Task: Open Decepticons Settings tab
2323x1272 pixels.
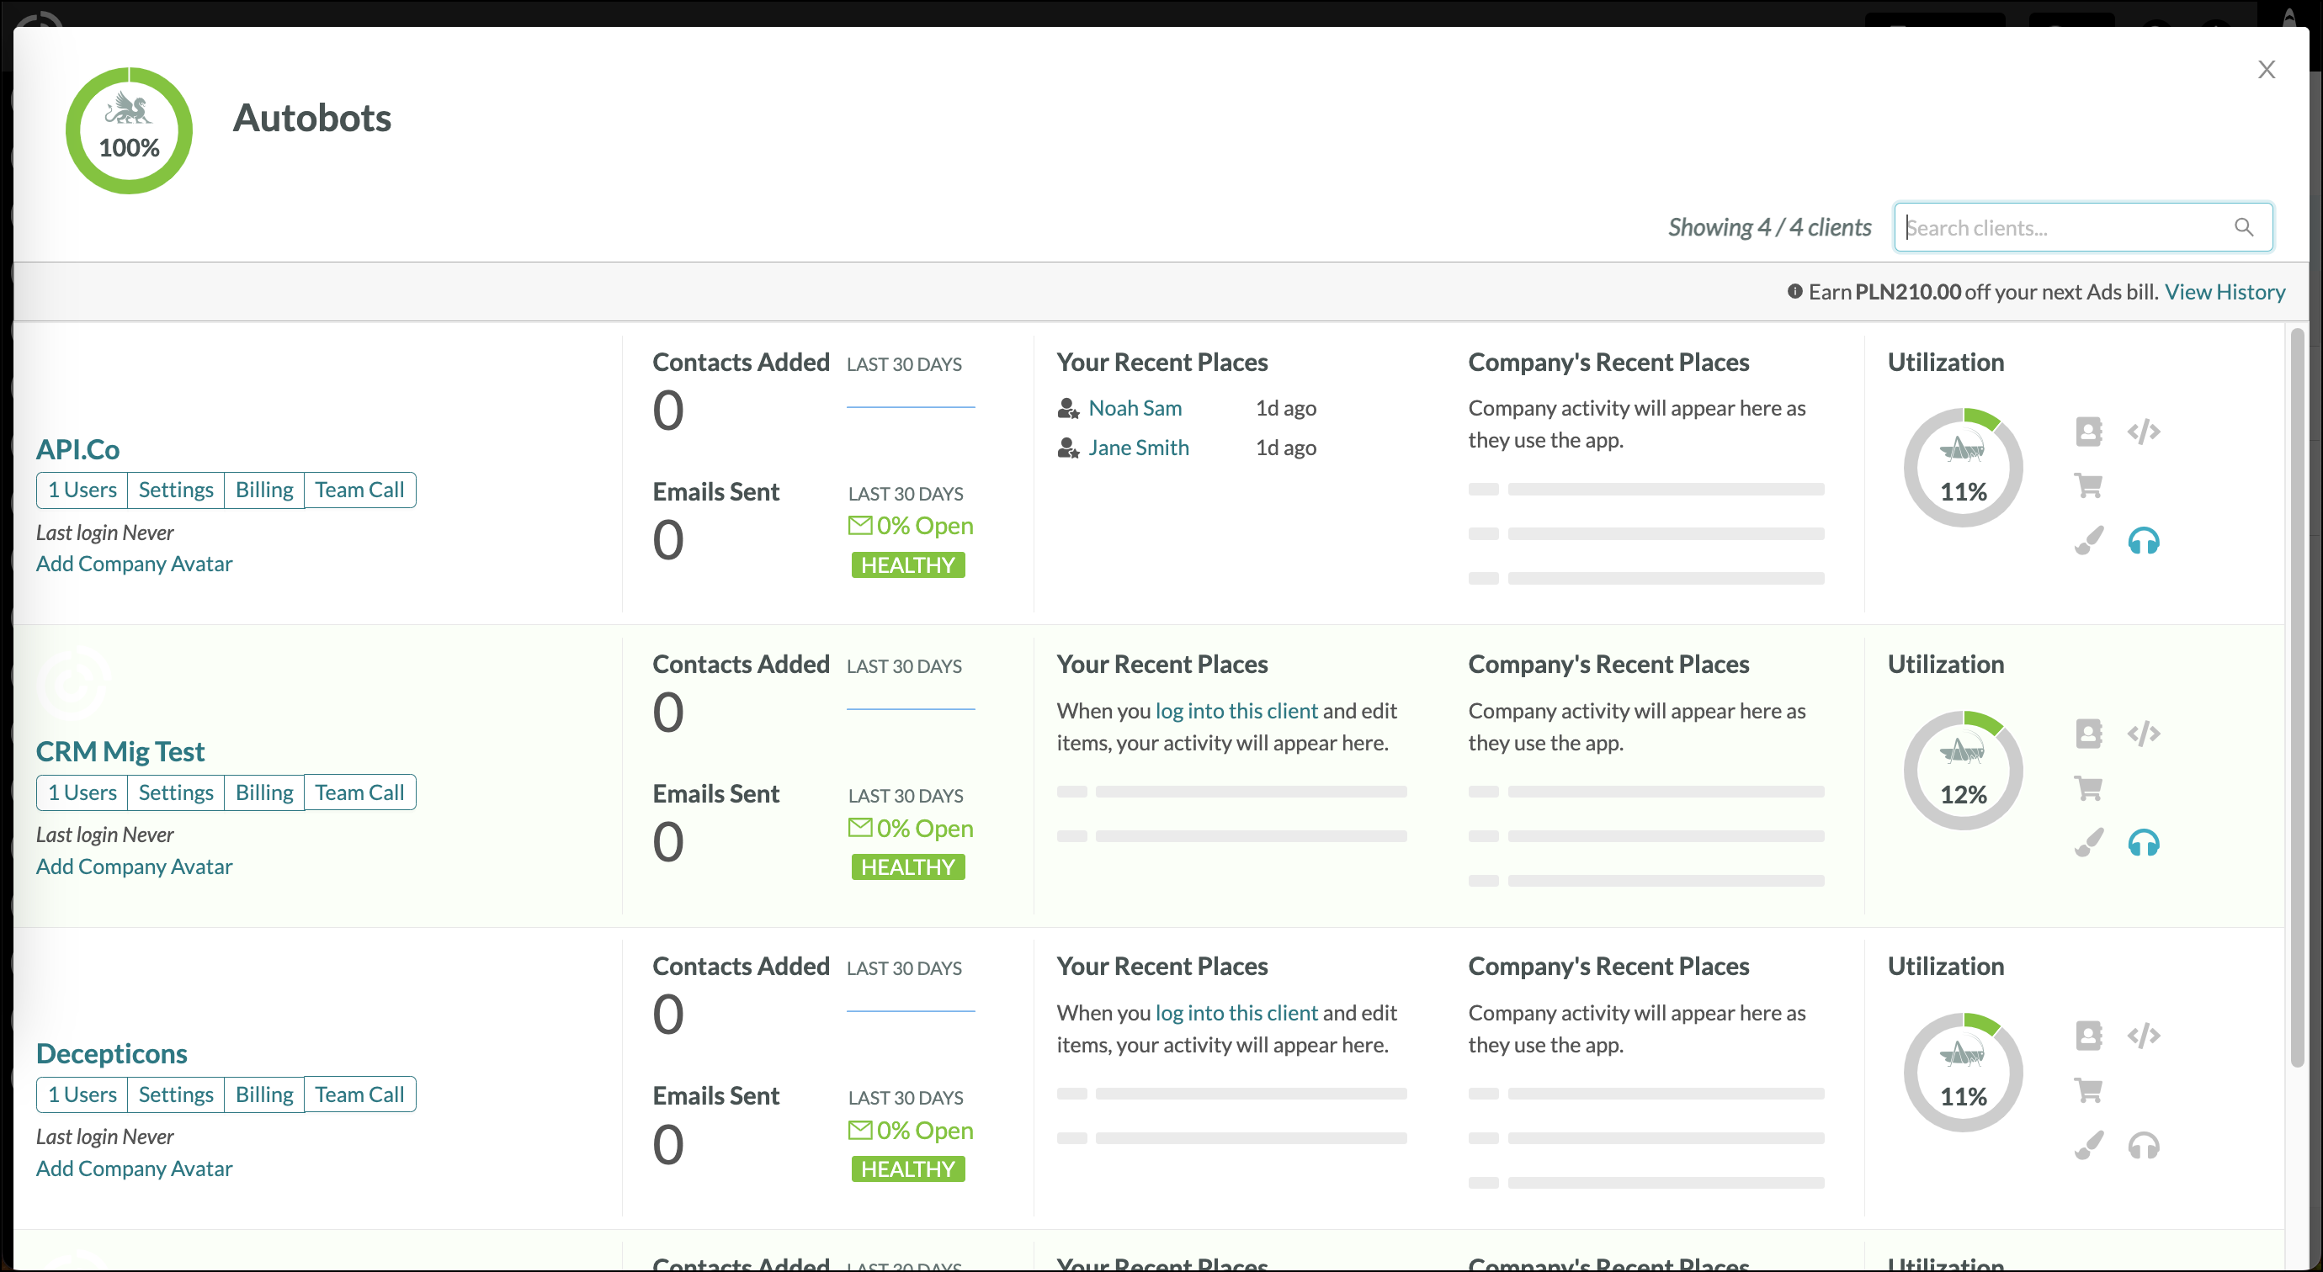Action: pos(176,1094)
